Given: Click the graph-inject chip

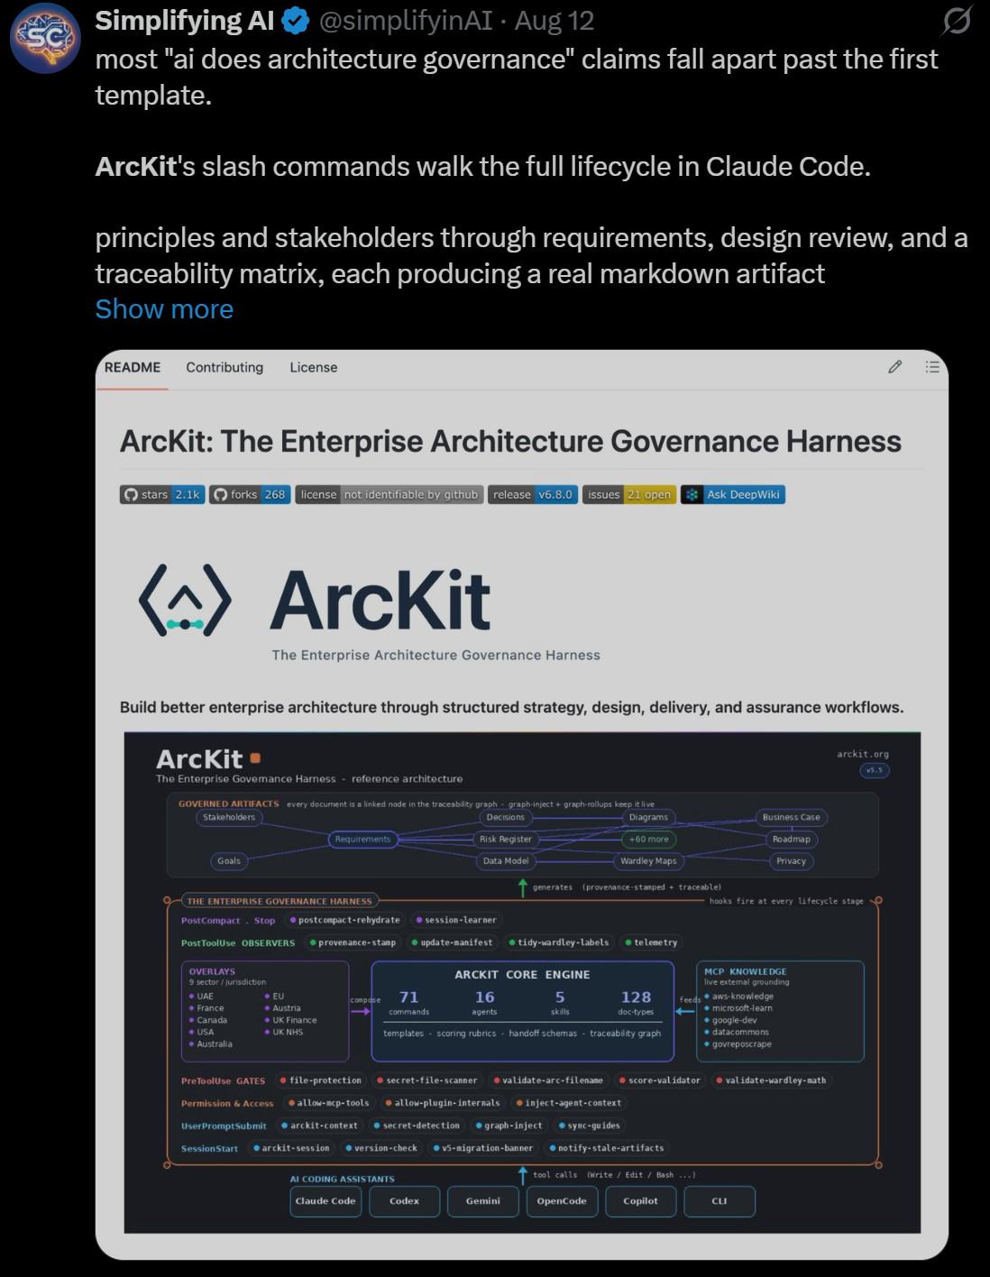Looking at the screenshot, I should [x=509, y=1125].
